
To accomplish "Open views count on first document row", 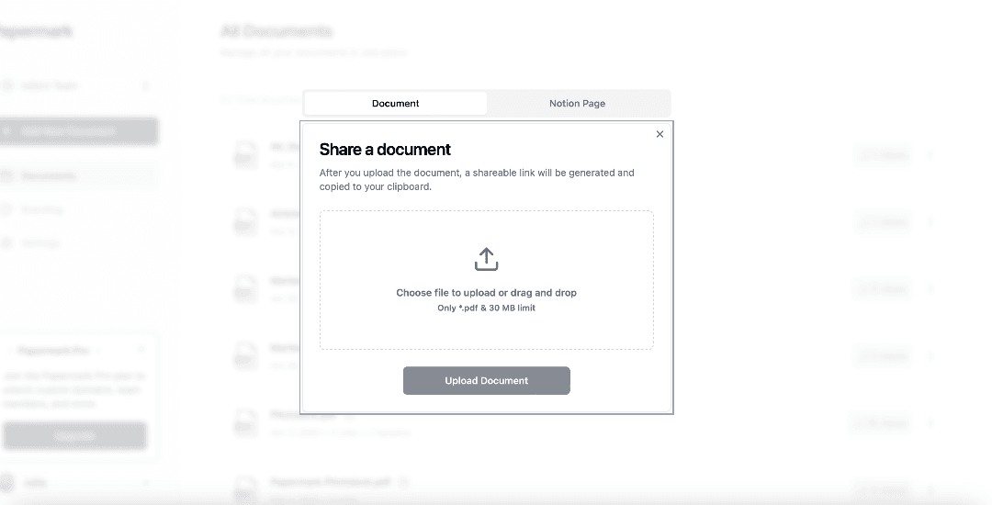I will click(884, 155).
